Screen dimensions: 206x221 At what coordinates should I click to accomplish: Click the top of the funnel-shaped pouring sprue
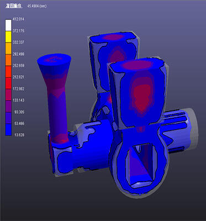coord(54,59)
